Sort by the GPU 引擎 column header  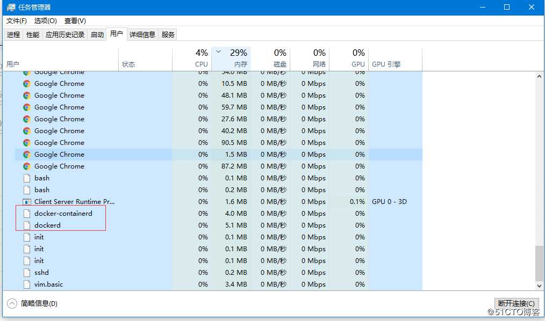pyautogui.click(x=395, y=59)
